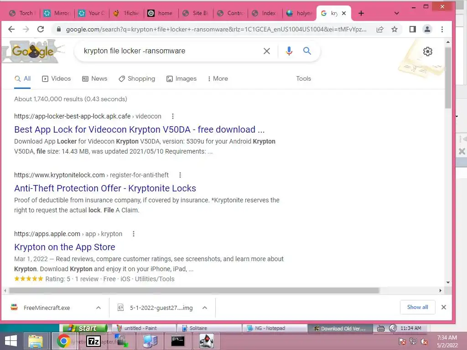Switch to the Mirror tab
467x350 pixels.
57,13
